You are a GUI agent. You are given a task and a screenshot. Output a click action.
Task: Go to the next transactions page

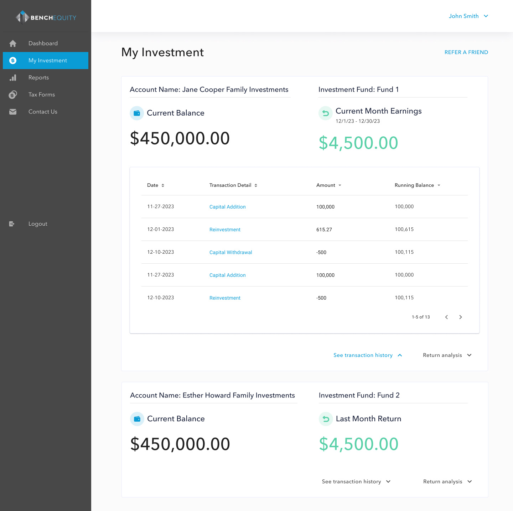pos(460,317)
